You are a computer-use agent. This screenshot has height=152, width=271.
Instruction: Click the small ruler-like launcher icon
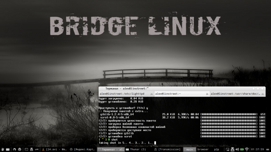click(x=37, y=150)
